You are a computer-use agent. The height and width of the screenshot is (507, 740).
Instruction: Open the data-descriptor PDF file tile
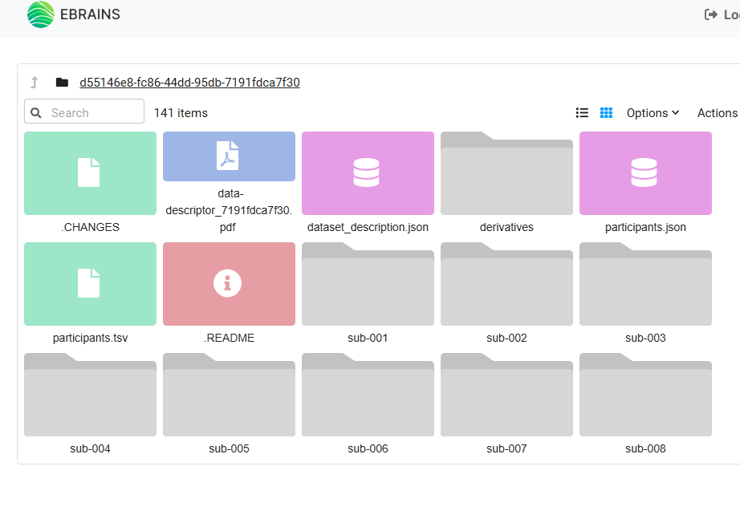pyautogui.click(x=229, y=156)
